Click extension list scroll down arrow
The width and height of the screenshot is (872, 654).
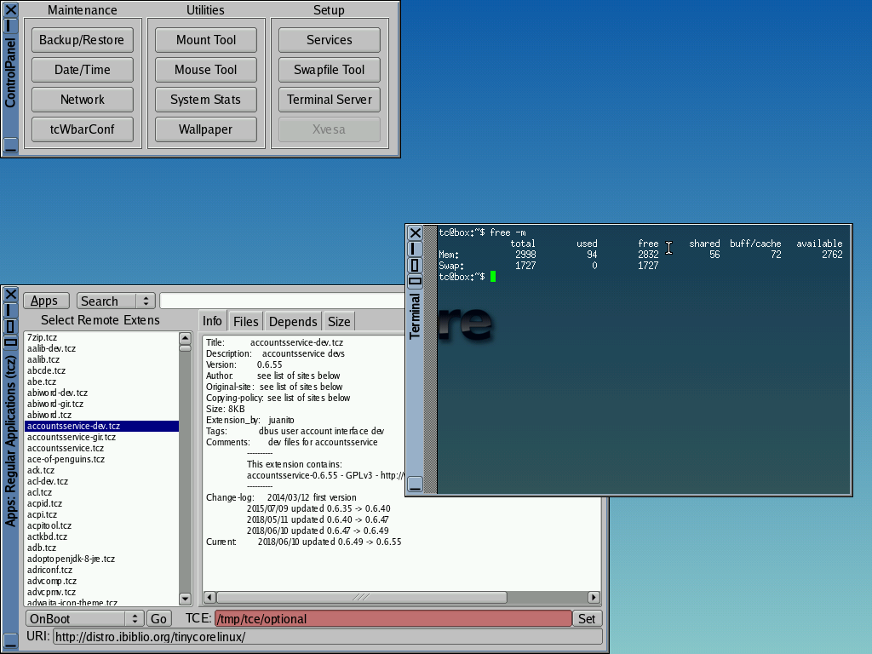pos(185,599)
